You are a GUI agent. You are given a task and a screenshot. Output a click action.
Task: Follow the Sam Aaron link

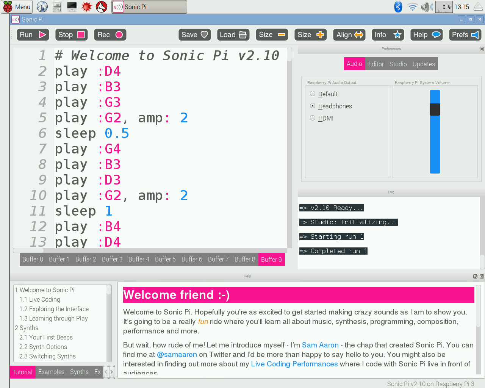pyautogui.click(x=320, y=345)
